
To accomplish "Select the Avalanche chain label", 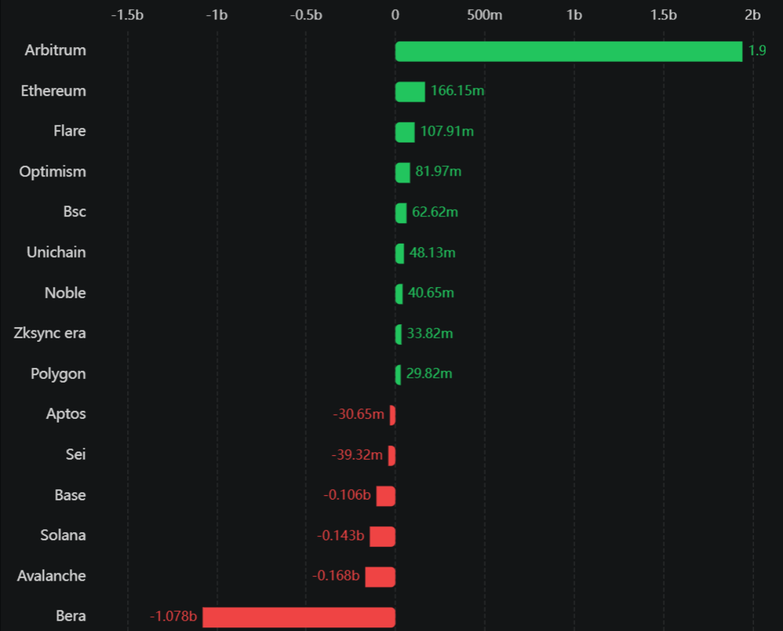I will pos(52,576).
